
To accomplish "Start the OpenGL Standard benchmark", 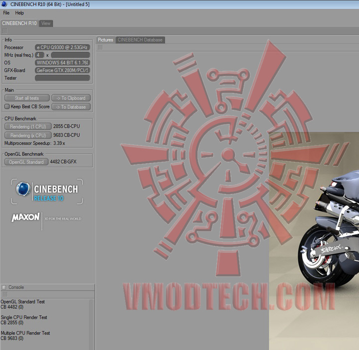I will tap(26, 162).
